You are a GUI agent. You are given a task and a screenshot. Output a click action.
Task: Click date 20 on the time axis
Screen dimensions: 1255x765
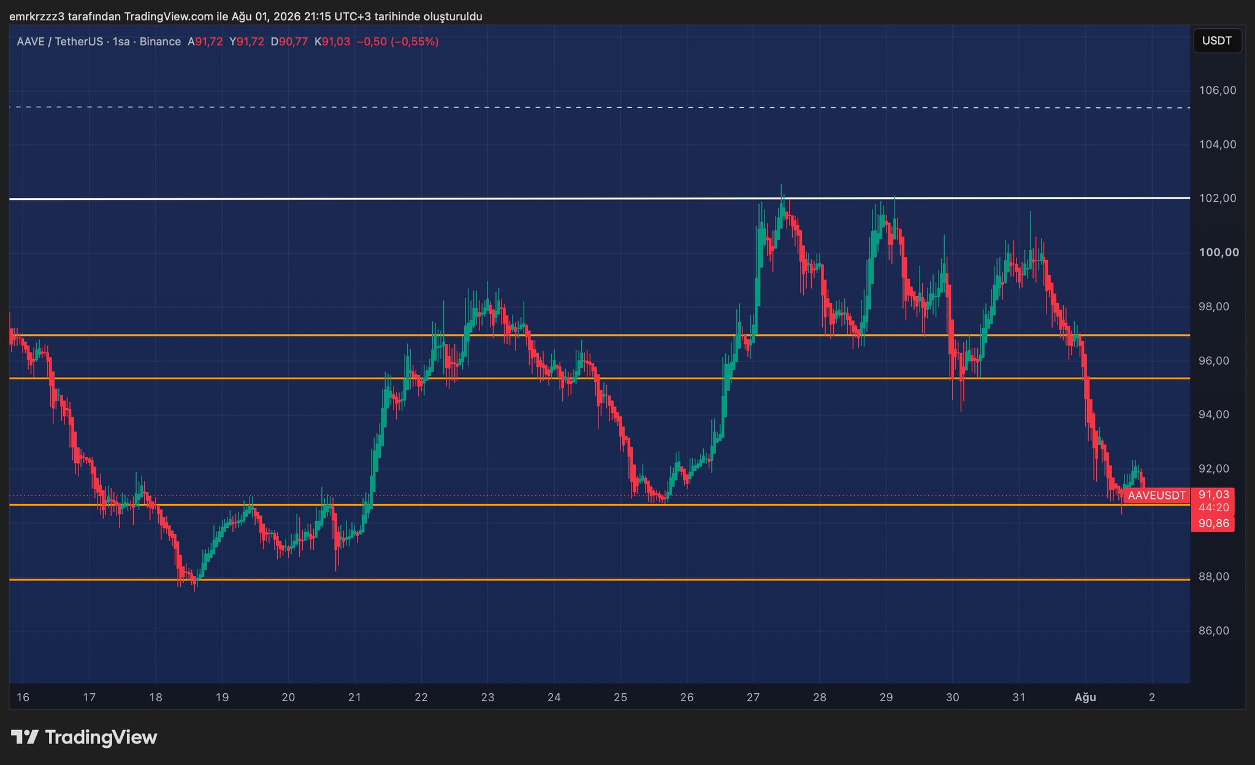288,697
